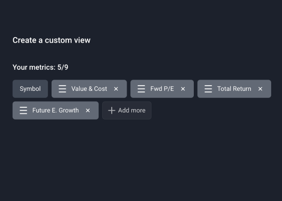
Task: Click the Future E. Growth reorder handle
Action: coord(23,111)
